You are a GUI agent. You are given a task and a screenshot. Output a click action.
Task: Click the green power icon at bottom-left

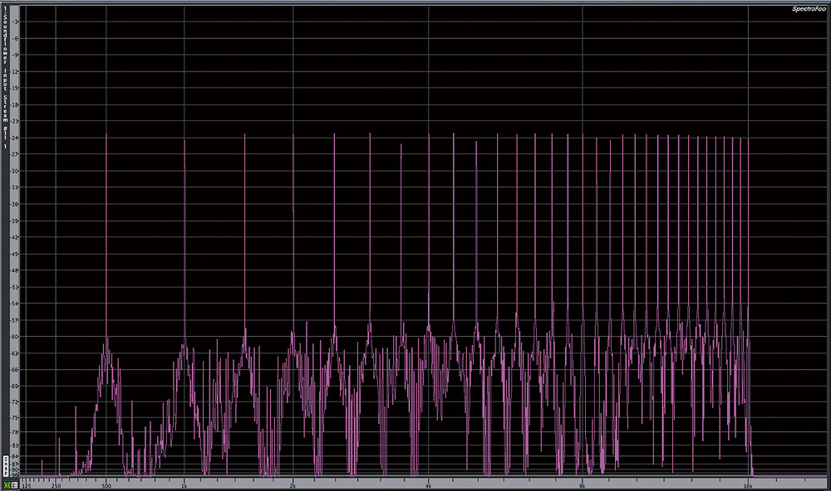[7, 484]
